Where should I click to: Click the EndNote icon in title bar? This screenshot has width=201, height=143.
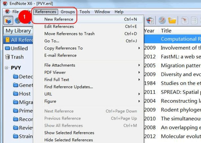(x=5, y=3)
